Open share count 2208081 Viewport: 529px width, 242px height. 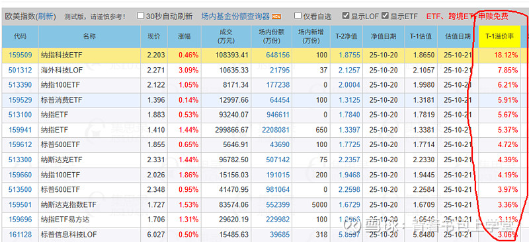(276, 130)
